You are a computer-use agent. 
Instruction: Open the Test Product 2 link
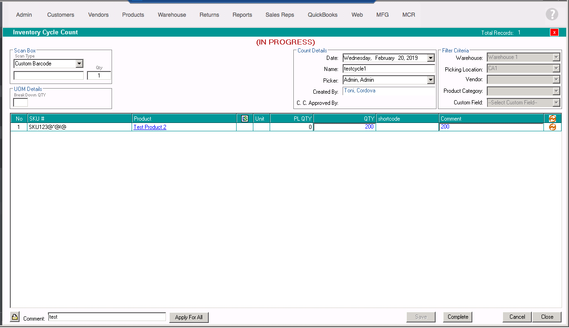point(150,127)
